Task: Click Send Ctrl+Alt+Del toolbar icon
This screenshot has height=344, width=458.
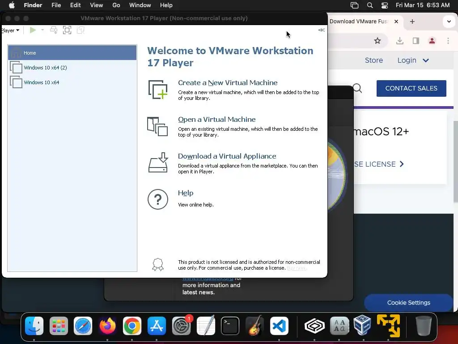Action: coord(54,30)
